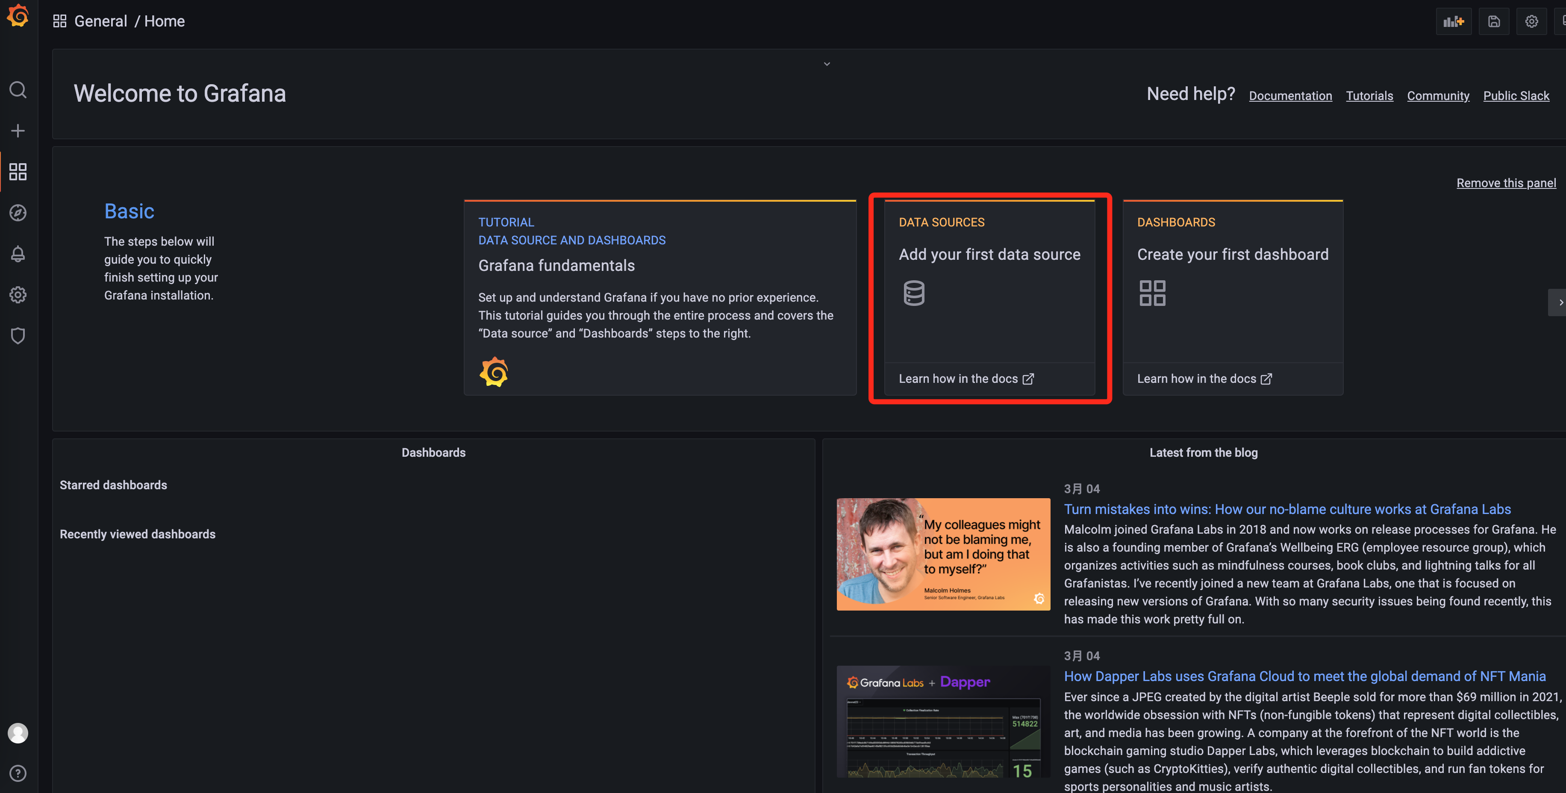Click the Malcolm Holmes blog thumbnail
The height and width of the screenshot is (793, 1566).
click(x=943, y=554)
